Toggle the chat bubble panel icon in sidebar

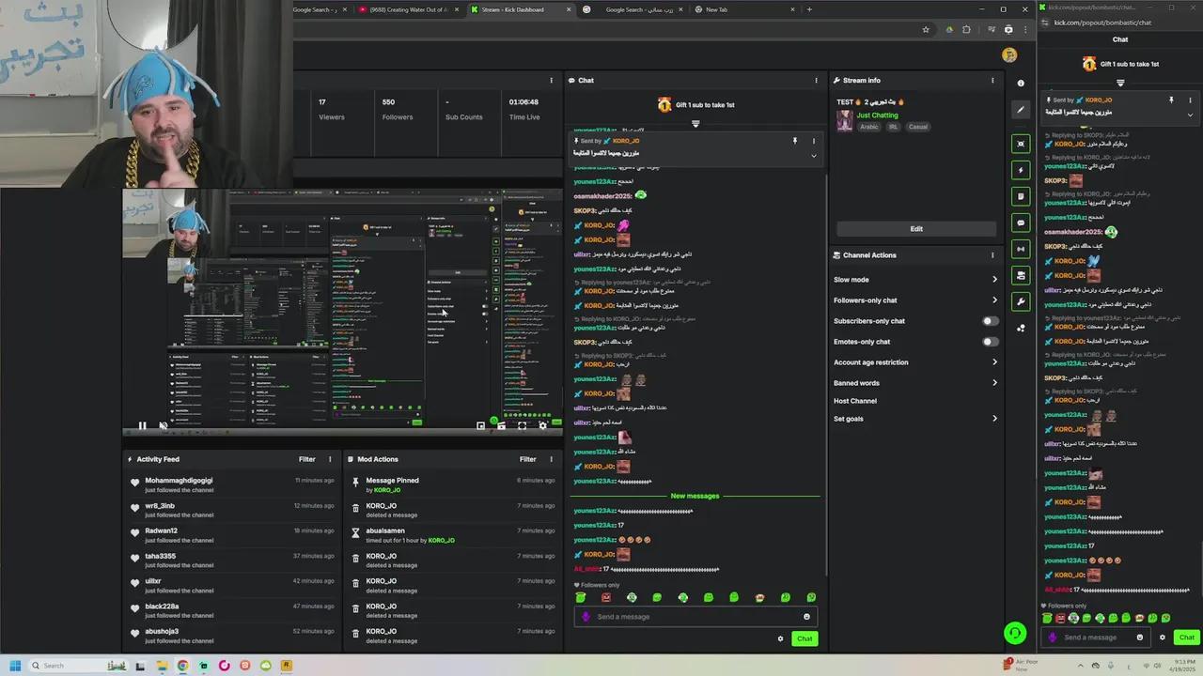tap(1021, 223)
